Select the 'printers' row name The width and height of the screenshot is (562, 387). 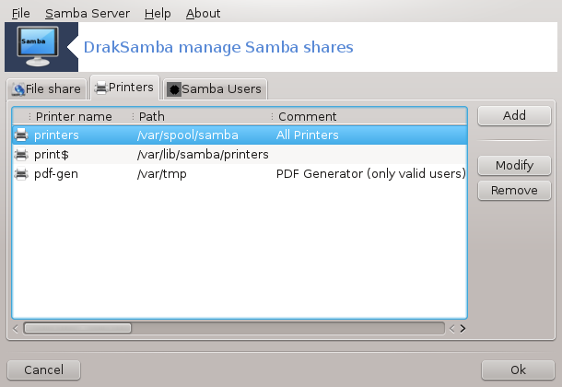click(56, 135)
